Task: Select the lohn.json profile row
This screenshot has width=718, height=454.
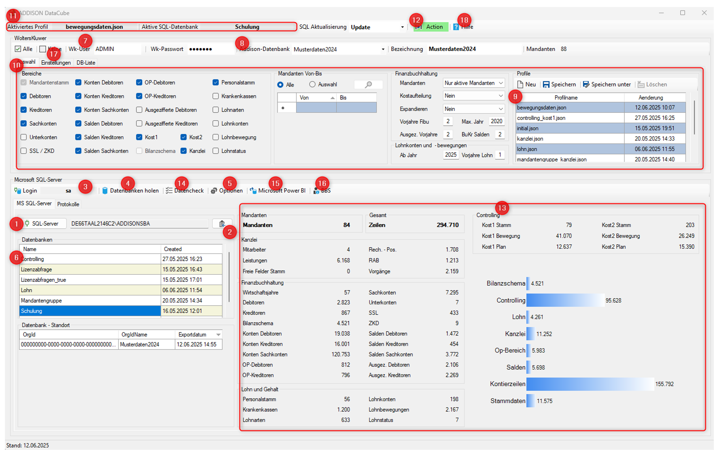Action: (x=601, y=149)
